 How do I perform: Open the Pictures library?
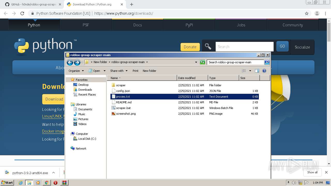[x=83, y=119]
